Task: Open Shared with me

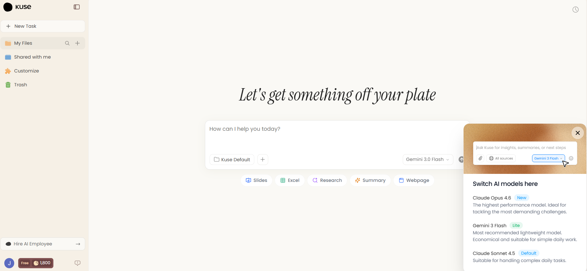Action: (32, 57)
